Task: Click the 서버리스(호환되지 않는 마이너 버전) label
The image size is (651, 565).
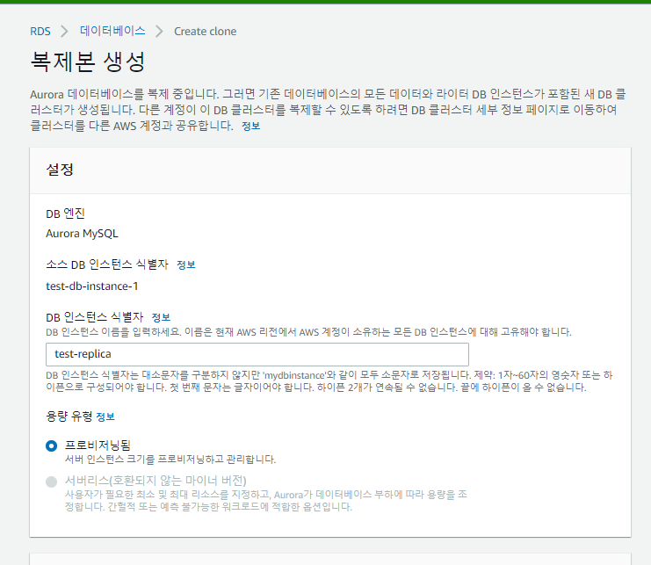Action: tap(156, 481)
